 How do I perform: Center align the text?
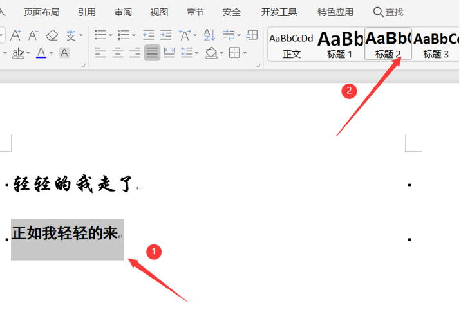118,53
